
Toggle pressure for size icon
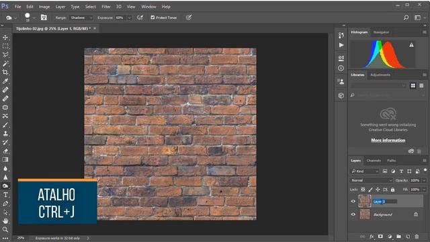189,17
